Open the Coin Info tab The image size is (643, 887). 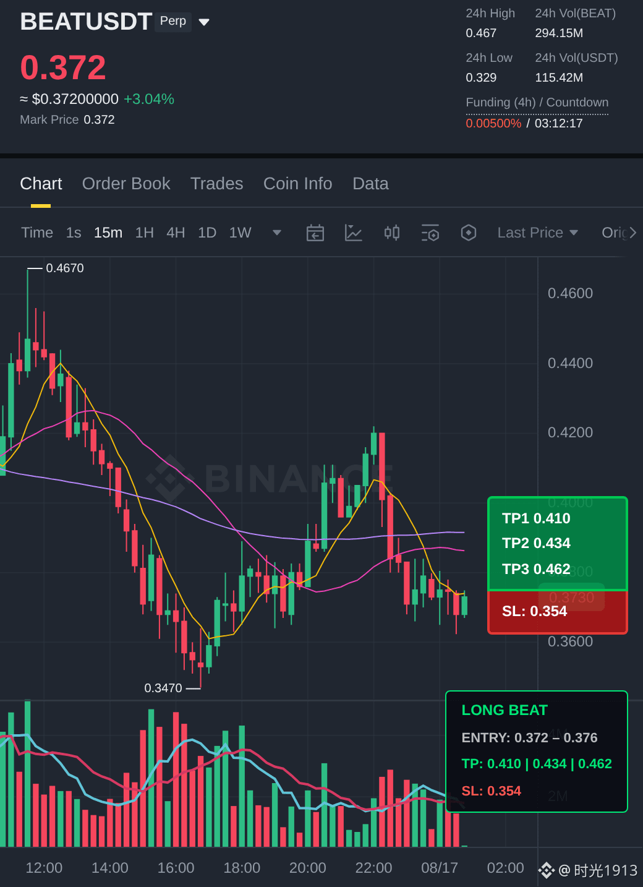298,184
